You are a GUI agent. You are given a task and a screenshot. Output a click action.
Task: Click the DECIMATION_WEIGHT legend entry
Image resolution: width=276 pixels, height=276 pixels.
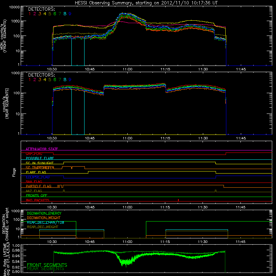[x=44, y=218]
